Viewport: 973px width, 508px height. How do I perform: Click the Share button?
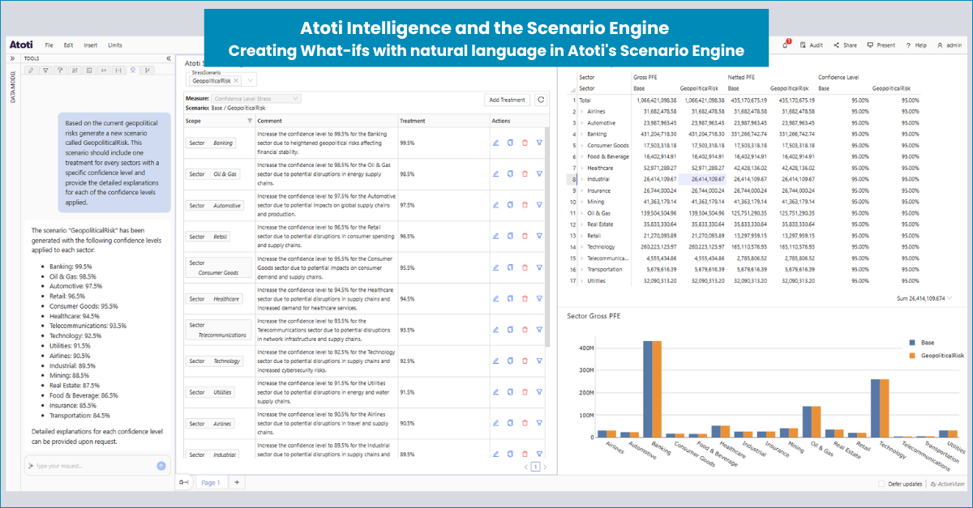[x=847, y=45]
